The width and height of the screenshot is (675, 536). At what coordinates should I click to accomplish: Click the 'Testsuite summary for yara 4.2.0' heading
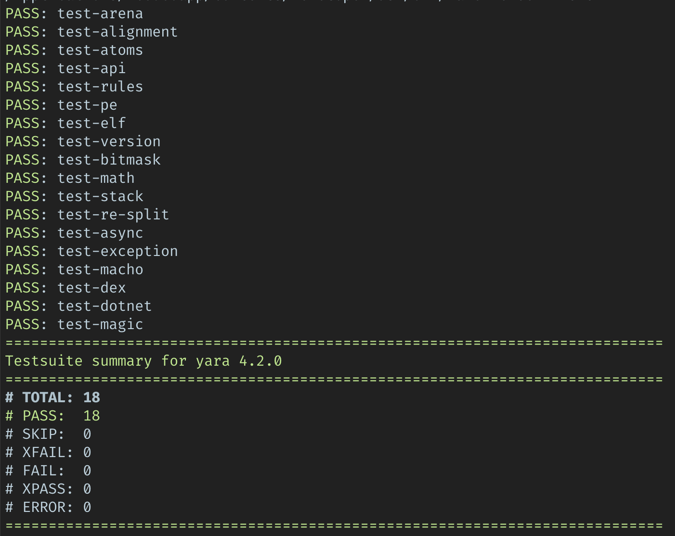(143, 361)
